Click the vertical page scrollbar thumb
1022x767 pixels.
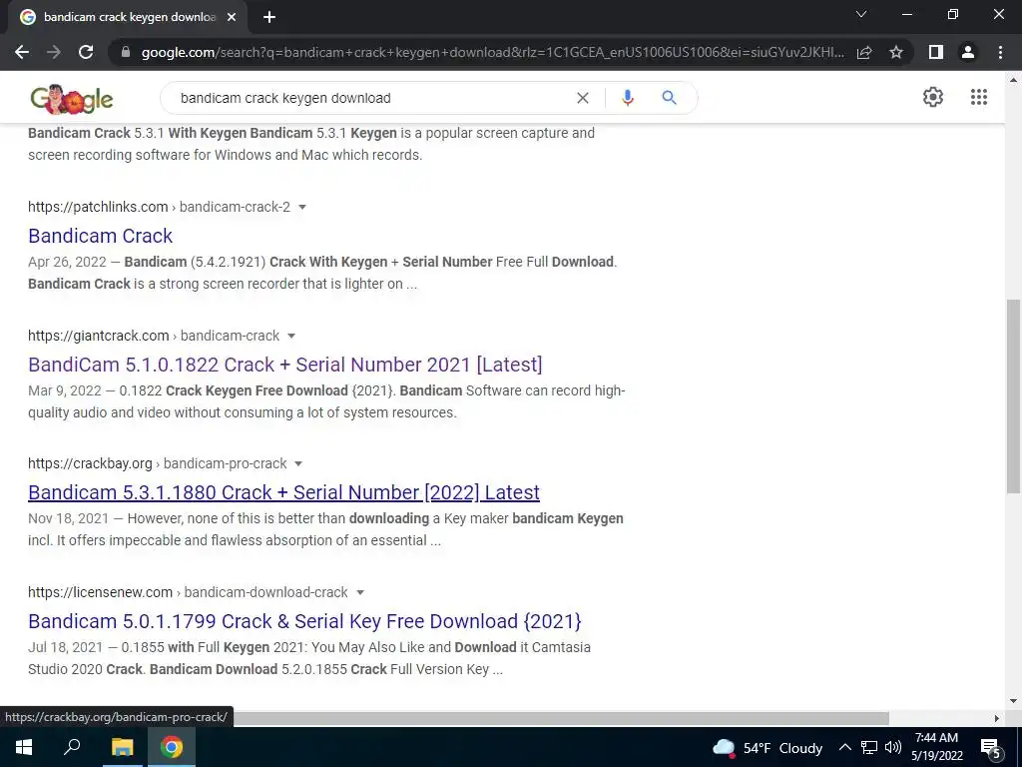point(1013,395)
